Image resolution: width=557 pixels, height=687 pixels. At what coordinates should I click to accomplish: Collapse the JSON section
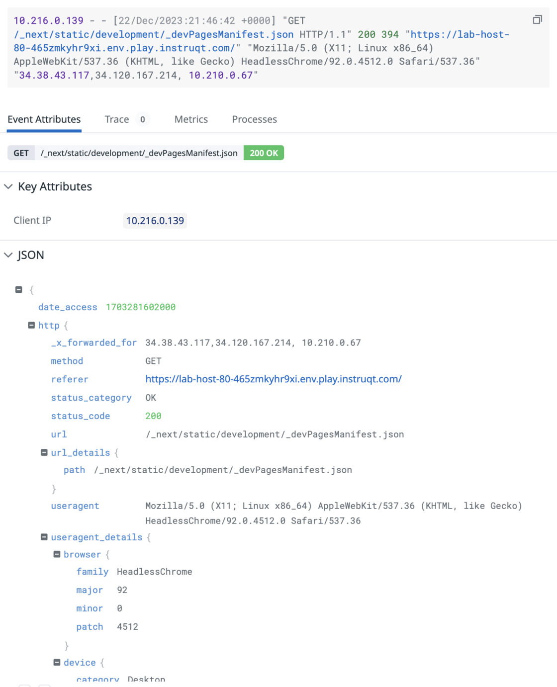click(8, 255)
